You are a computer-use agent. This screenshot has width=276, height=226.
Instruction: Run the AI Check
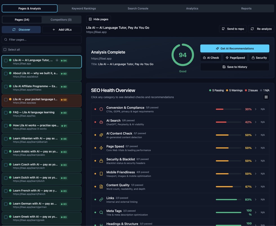pos(211,58)
